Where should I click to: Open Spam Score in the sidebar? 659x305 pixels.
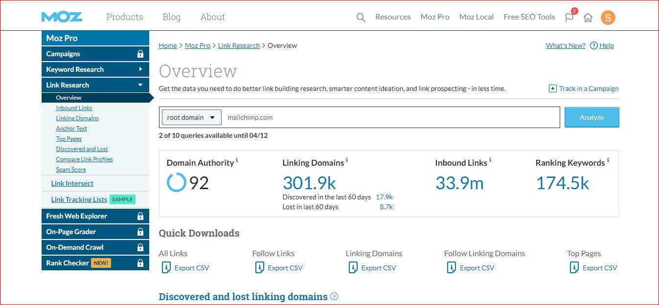click(x=71, y=170)
